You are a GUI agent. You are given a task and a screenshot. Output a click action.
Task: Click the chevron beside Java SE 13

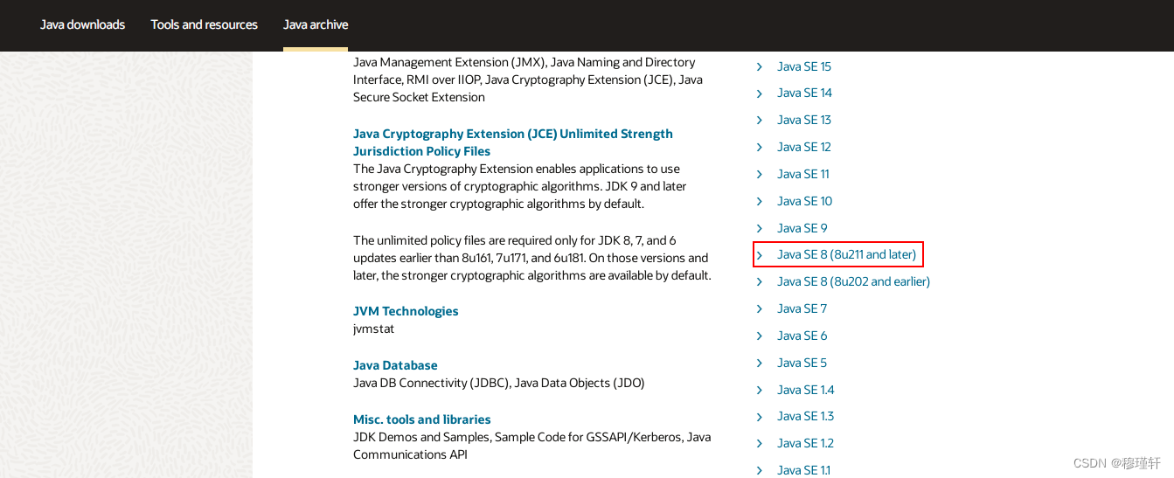759,120
